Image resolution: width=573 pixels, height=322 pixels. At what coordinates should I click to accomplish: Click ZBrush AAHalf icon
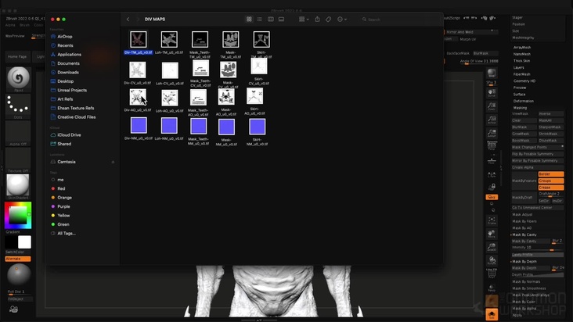(492, 134)
